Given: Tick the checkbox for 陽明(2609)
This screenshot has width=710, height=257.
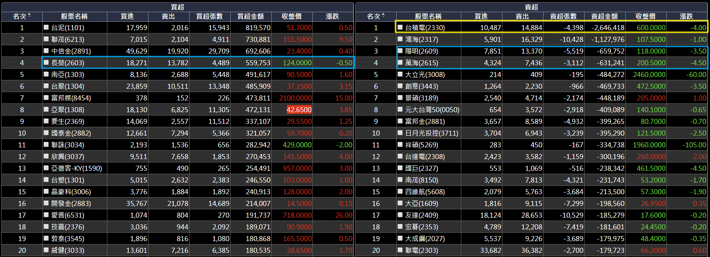Looking at the screenshot, I should (400, 51).
